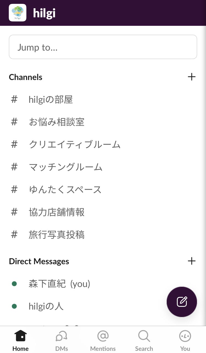Image resolution: width=206 pixels, height=353 pixels.
Task: Open the You profile tab
Action: [x=185, y=341]
